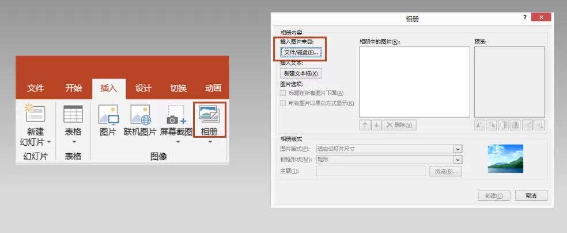Viewport: 567px width, 233px height.
Task: Close the 相册 dialog
Action: (x=541, y=17)
